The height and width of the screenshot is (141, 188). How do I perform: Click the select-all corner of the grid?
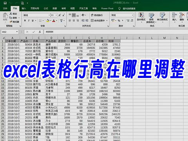tap(3, 38)
